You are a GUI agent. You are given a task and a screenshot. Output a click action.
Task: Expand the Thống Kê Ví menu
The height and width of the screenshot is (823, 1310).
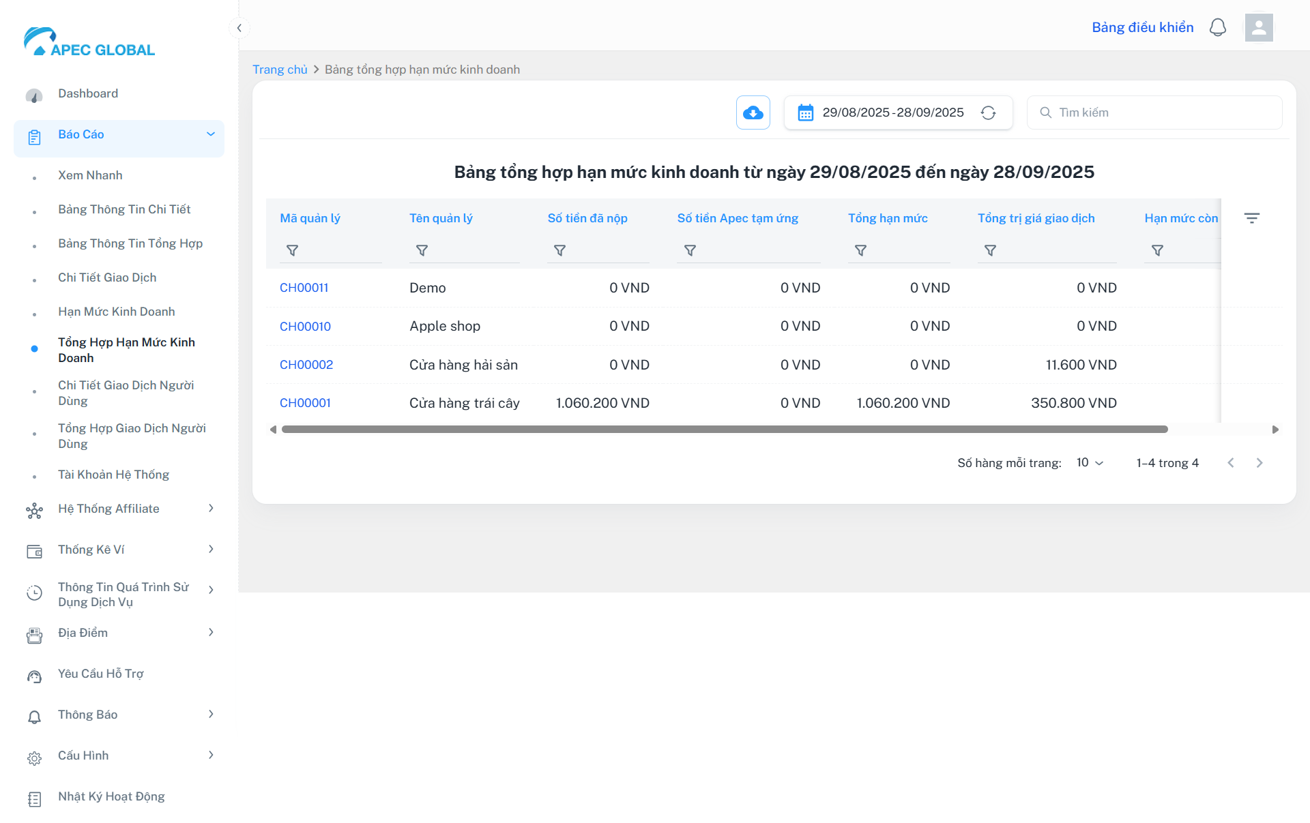(x=210, y=550)
